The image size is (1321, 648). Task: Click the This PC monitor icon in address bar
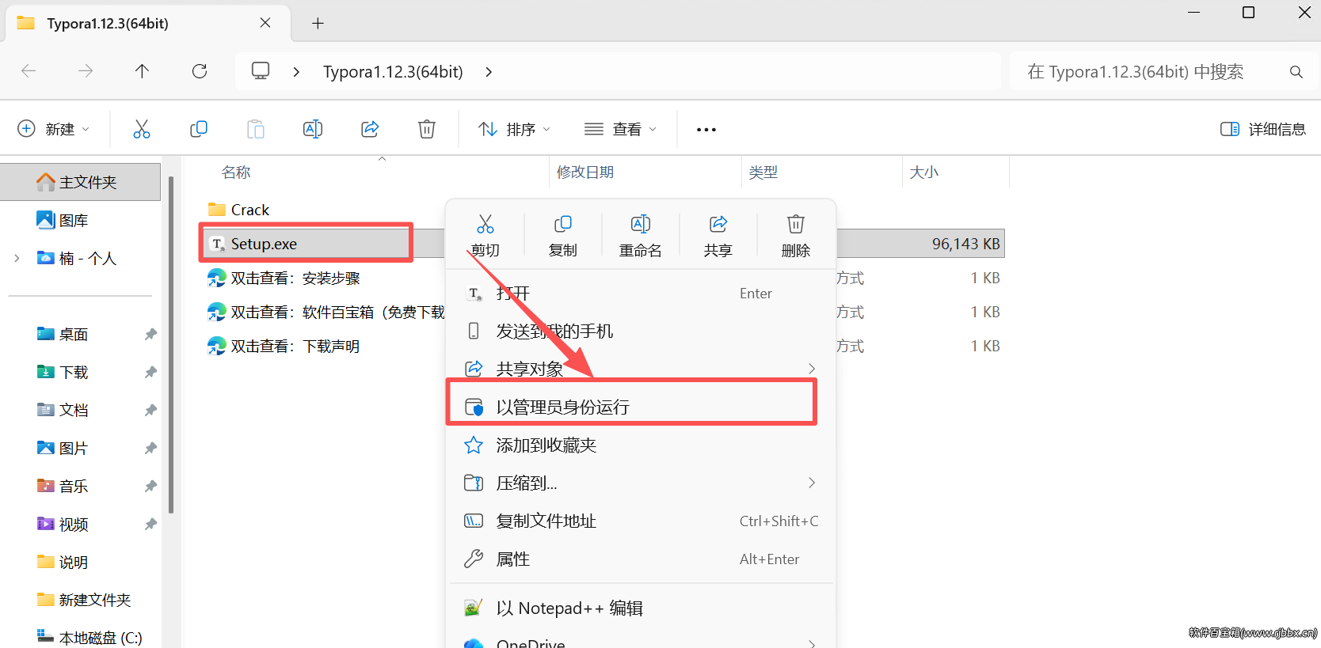pyautogui.click(x=261, y=71)
